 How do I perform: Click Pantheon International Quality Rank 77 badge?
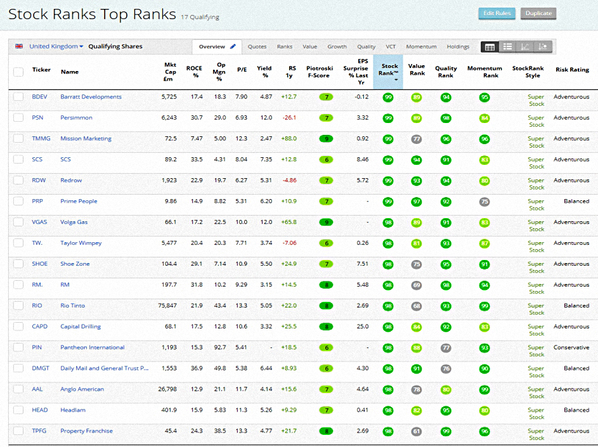(445, 348)
